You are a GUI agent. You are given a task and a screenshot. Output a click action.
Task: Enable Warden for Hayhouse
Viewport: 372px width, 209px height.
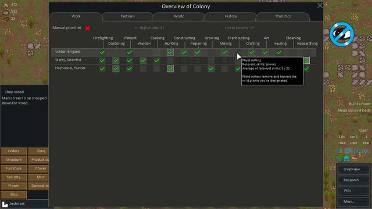(x=143, y=69)
